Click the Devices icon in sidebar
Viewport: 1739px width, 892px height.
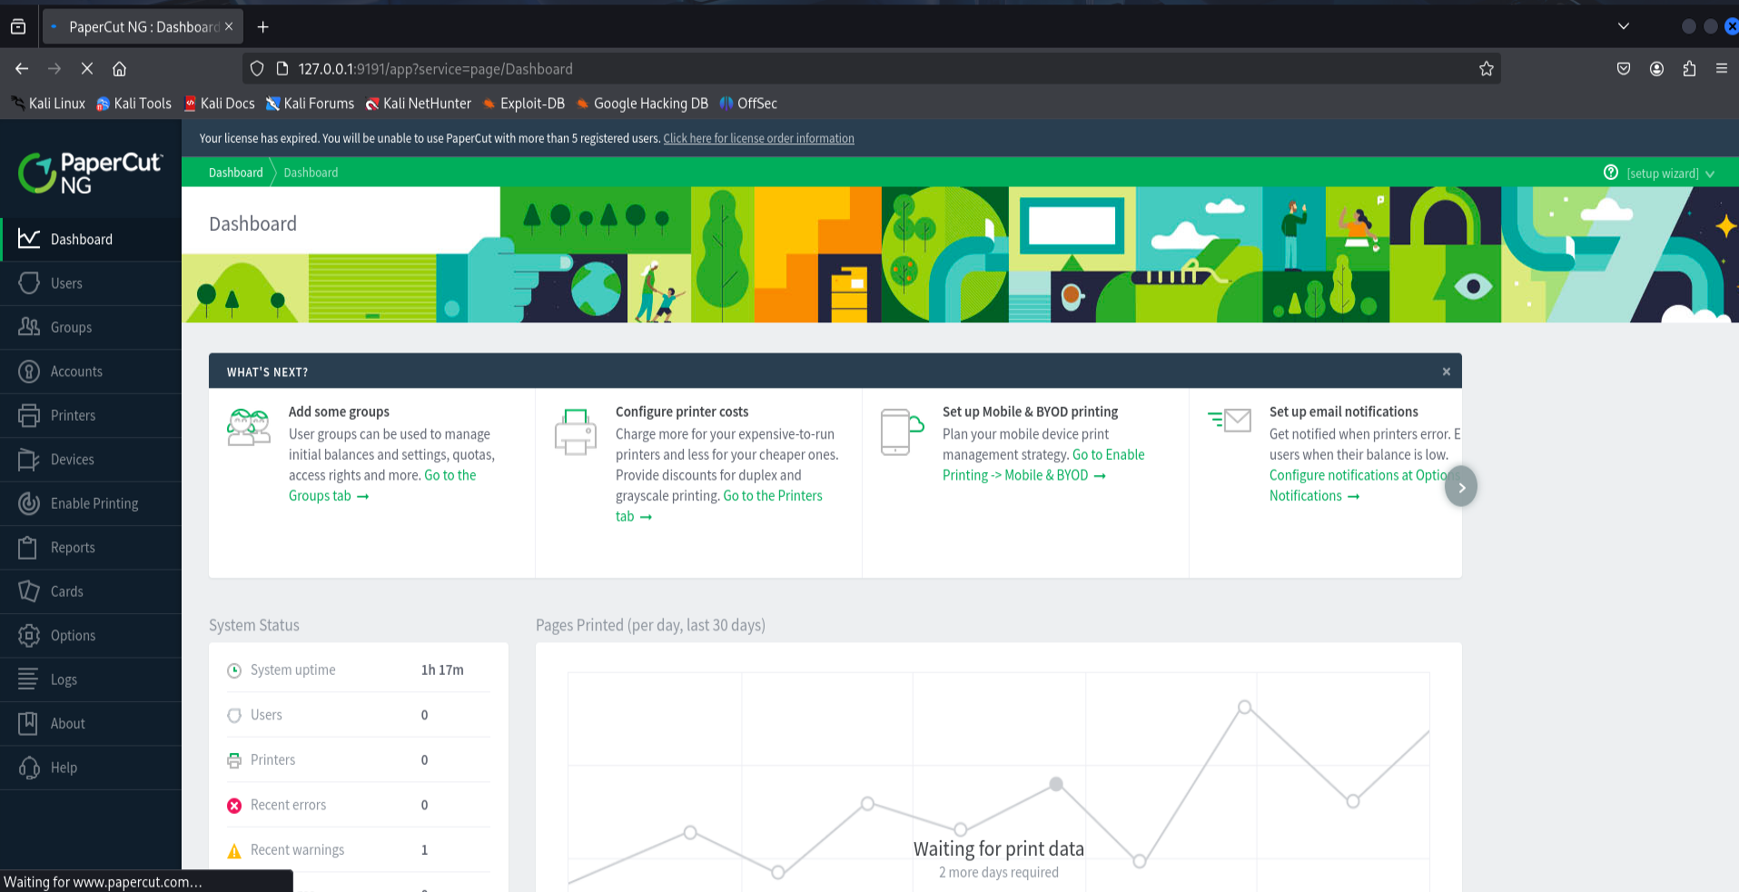(x=29, y=460)
